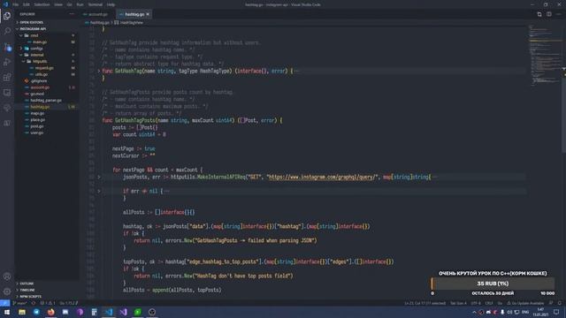Open the View menu
Viewport: 566px width, 318px height.
(x=58, y=4)
